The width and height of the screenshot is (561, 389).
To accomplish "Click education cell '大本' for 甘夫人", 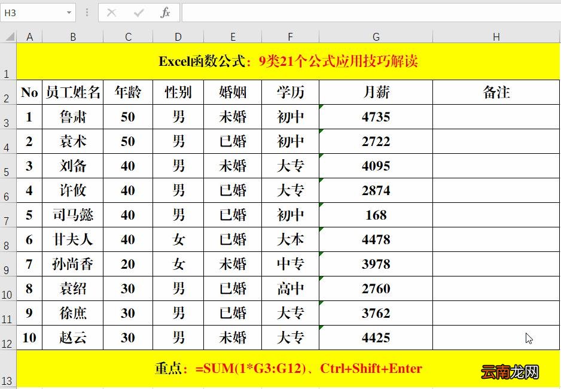I will 290,239.
